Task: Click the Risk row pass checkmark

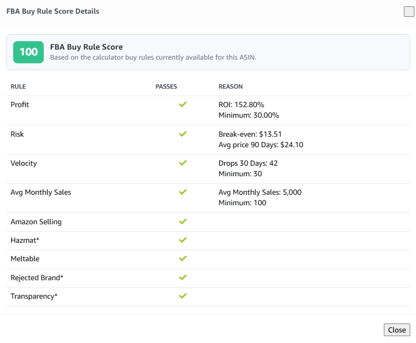Action: tap(183, 134)
